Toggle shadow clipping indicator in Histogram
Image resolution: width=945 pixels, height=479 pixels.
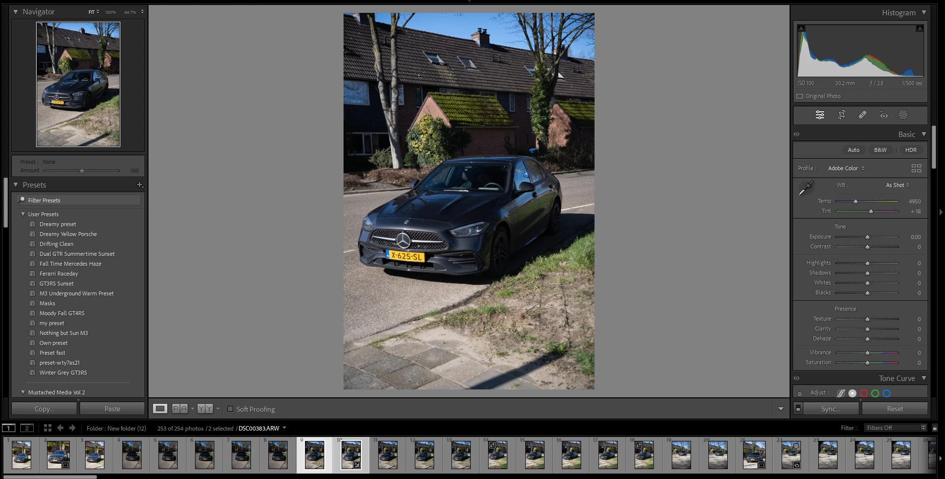click(801, 28)
